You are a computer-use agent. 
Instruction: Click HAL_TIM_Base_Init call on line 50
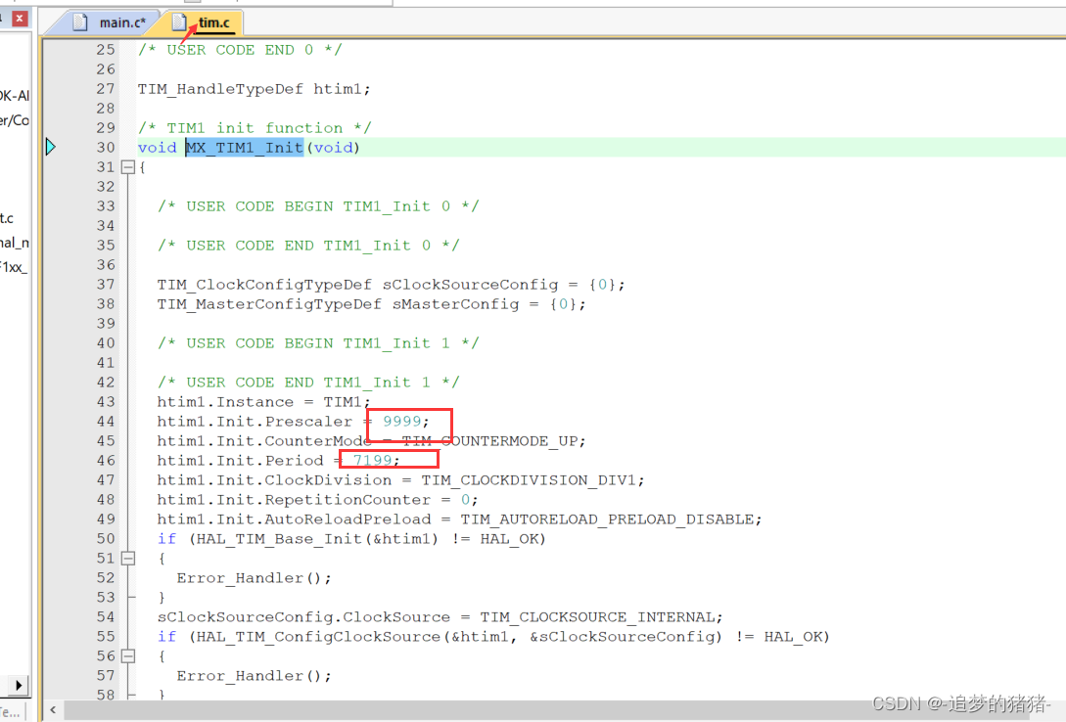click(x=317, y=539)
